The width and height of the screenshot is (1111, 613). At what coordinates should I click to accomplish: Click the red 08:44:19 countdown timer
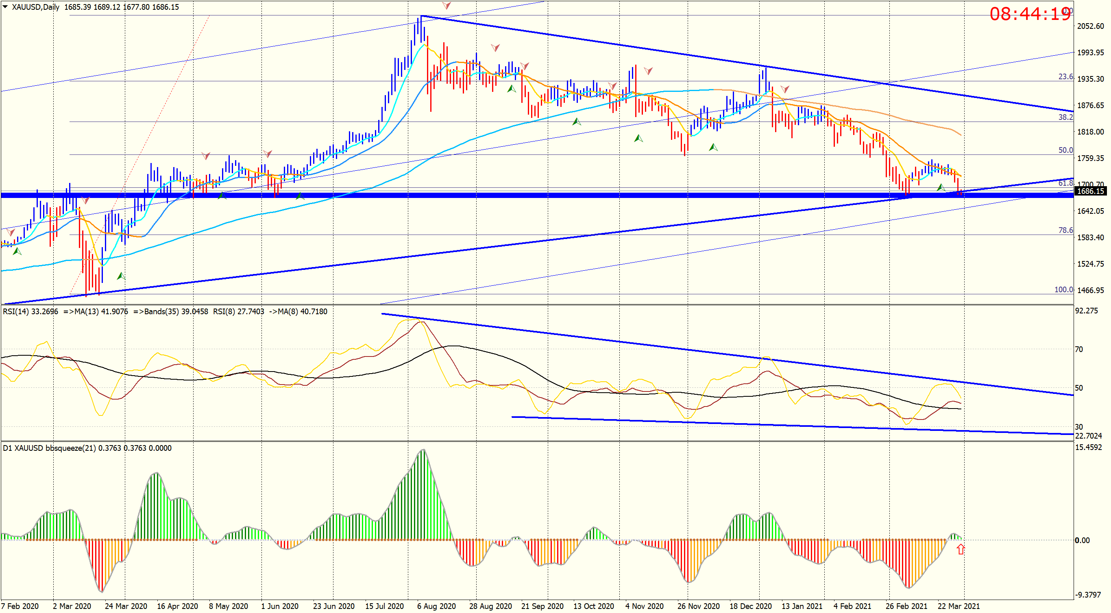[1030, 14]
